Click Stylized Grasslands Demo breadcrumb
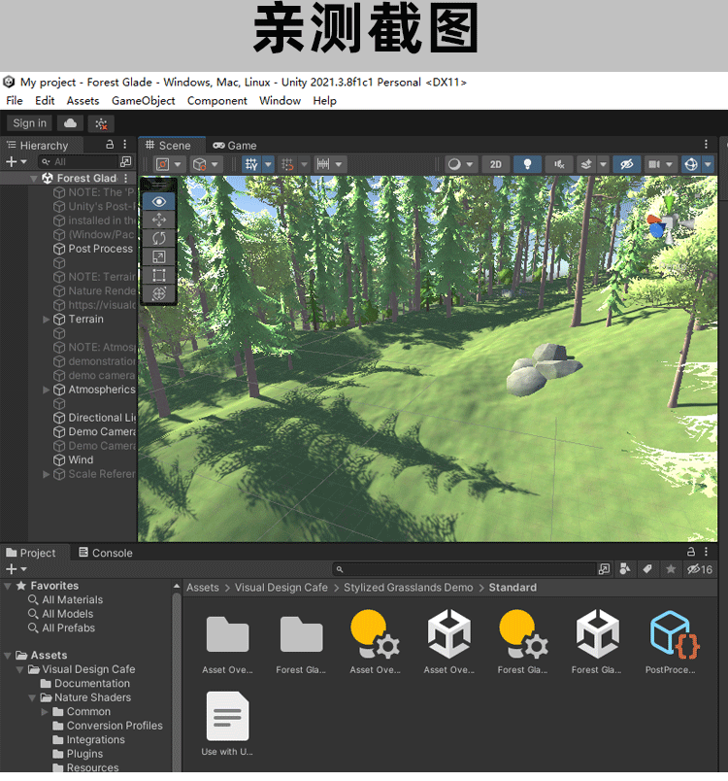 (408, 588)
